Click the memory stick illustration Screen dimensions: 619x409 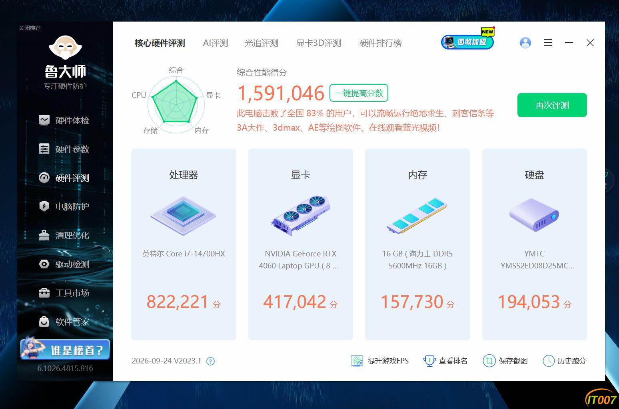click(417, 215)
